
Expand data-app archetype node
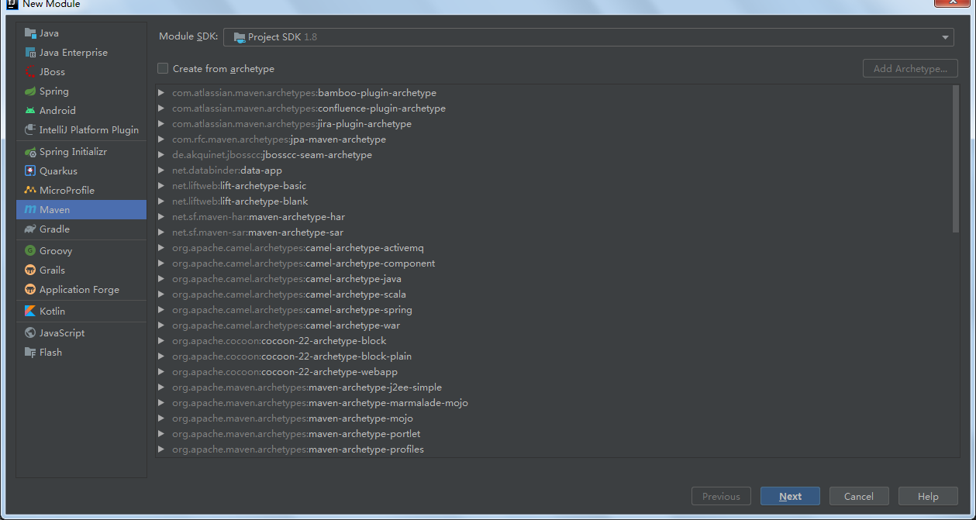(161, 170)
